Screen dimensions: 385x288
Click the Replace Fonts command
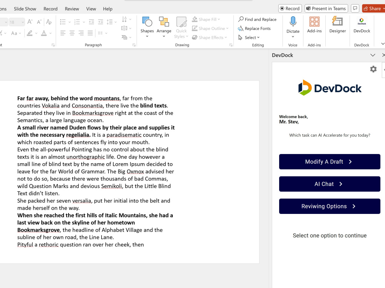[254, 28]
